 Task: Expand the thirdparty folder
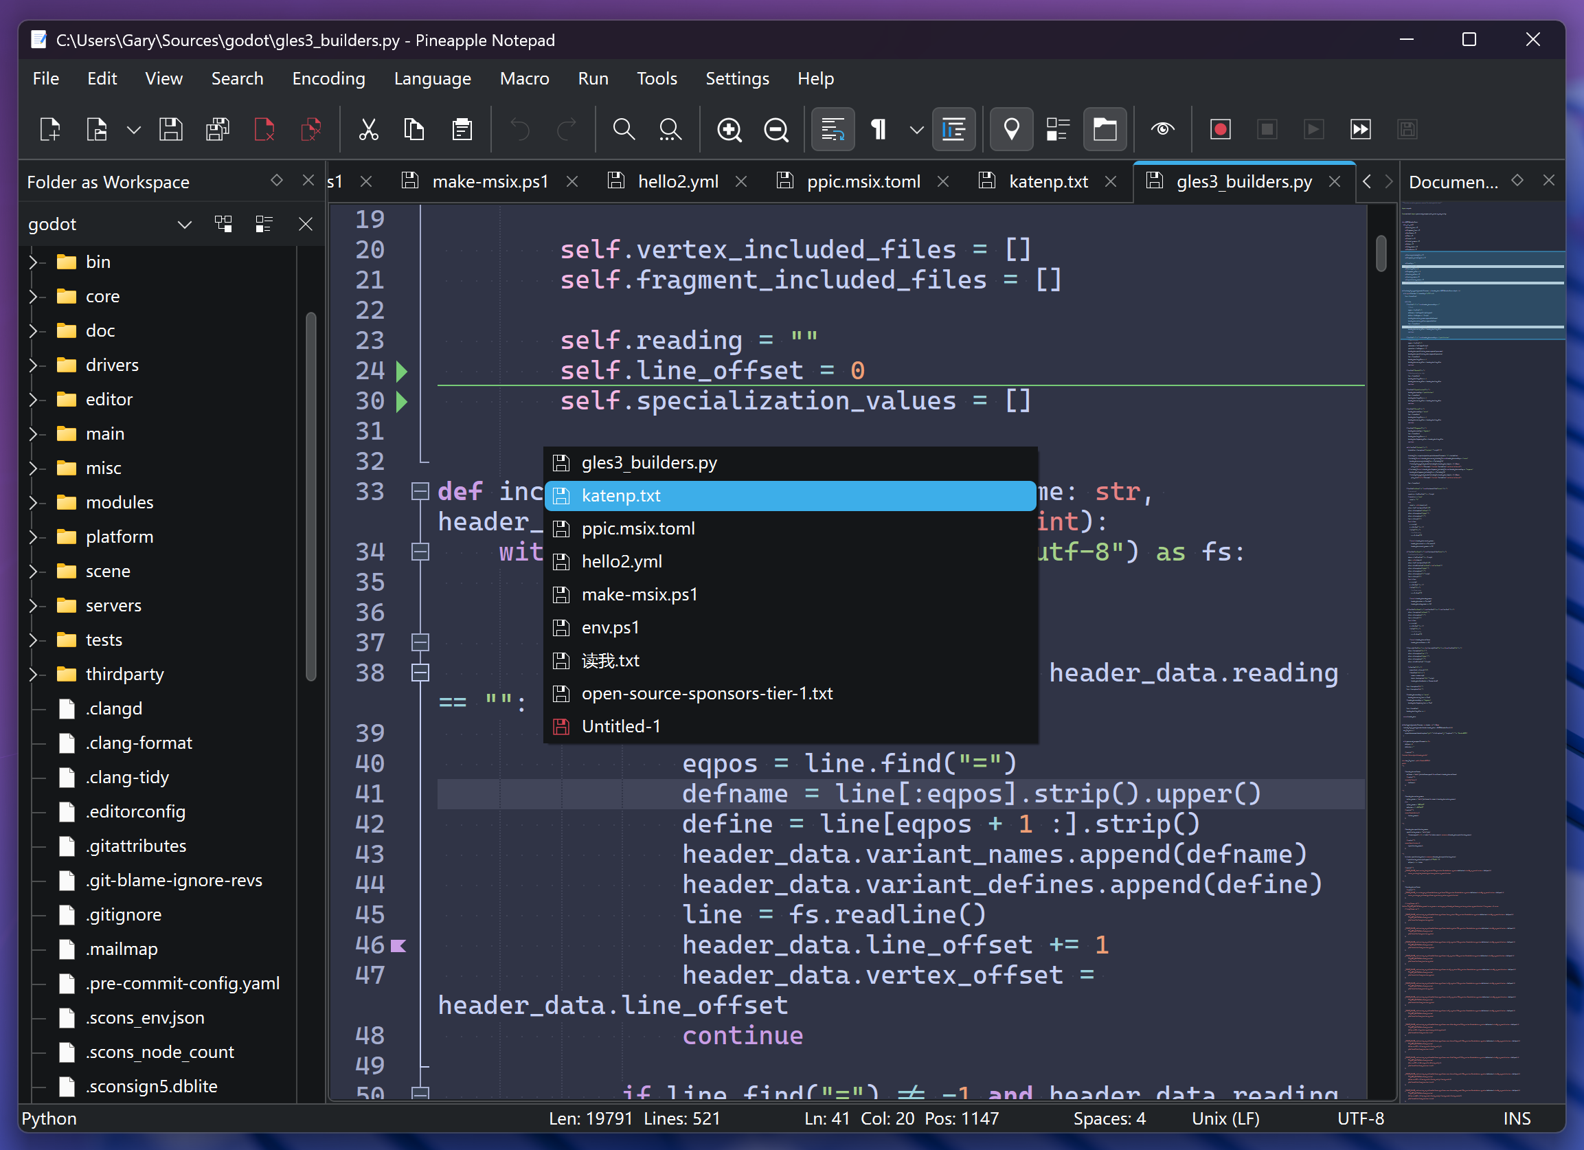[x=33, y=674]
